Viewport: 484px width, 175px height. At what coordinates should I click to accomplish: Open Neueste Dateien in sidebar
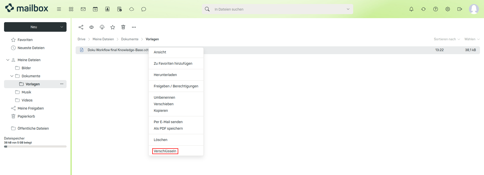35,48
